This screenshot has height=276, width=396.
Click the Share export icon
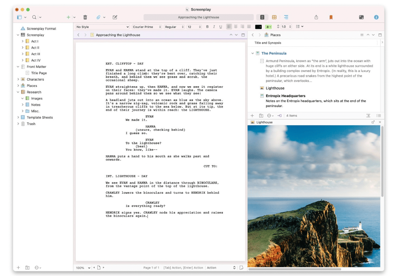click(316, 17)
